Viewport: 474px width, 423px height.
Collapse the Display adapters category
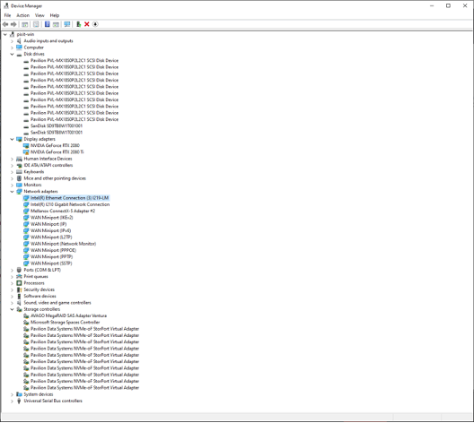click(12, 139)
